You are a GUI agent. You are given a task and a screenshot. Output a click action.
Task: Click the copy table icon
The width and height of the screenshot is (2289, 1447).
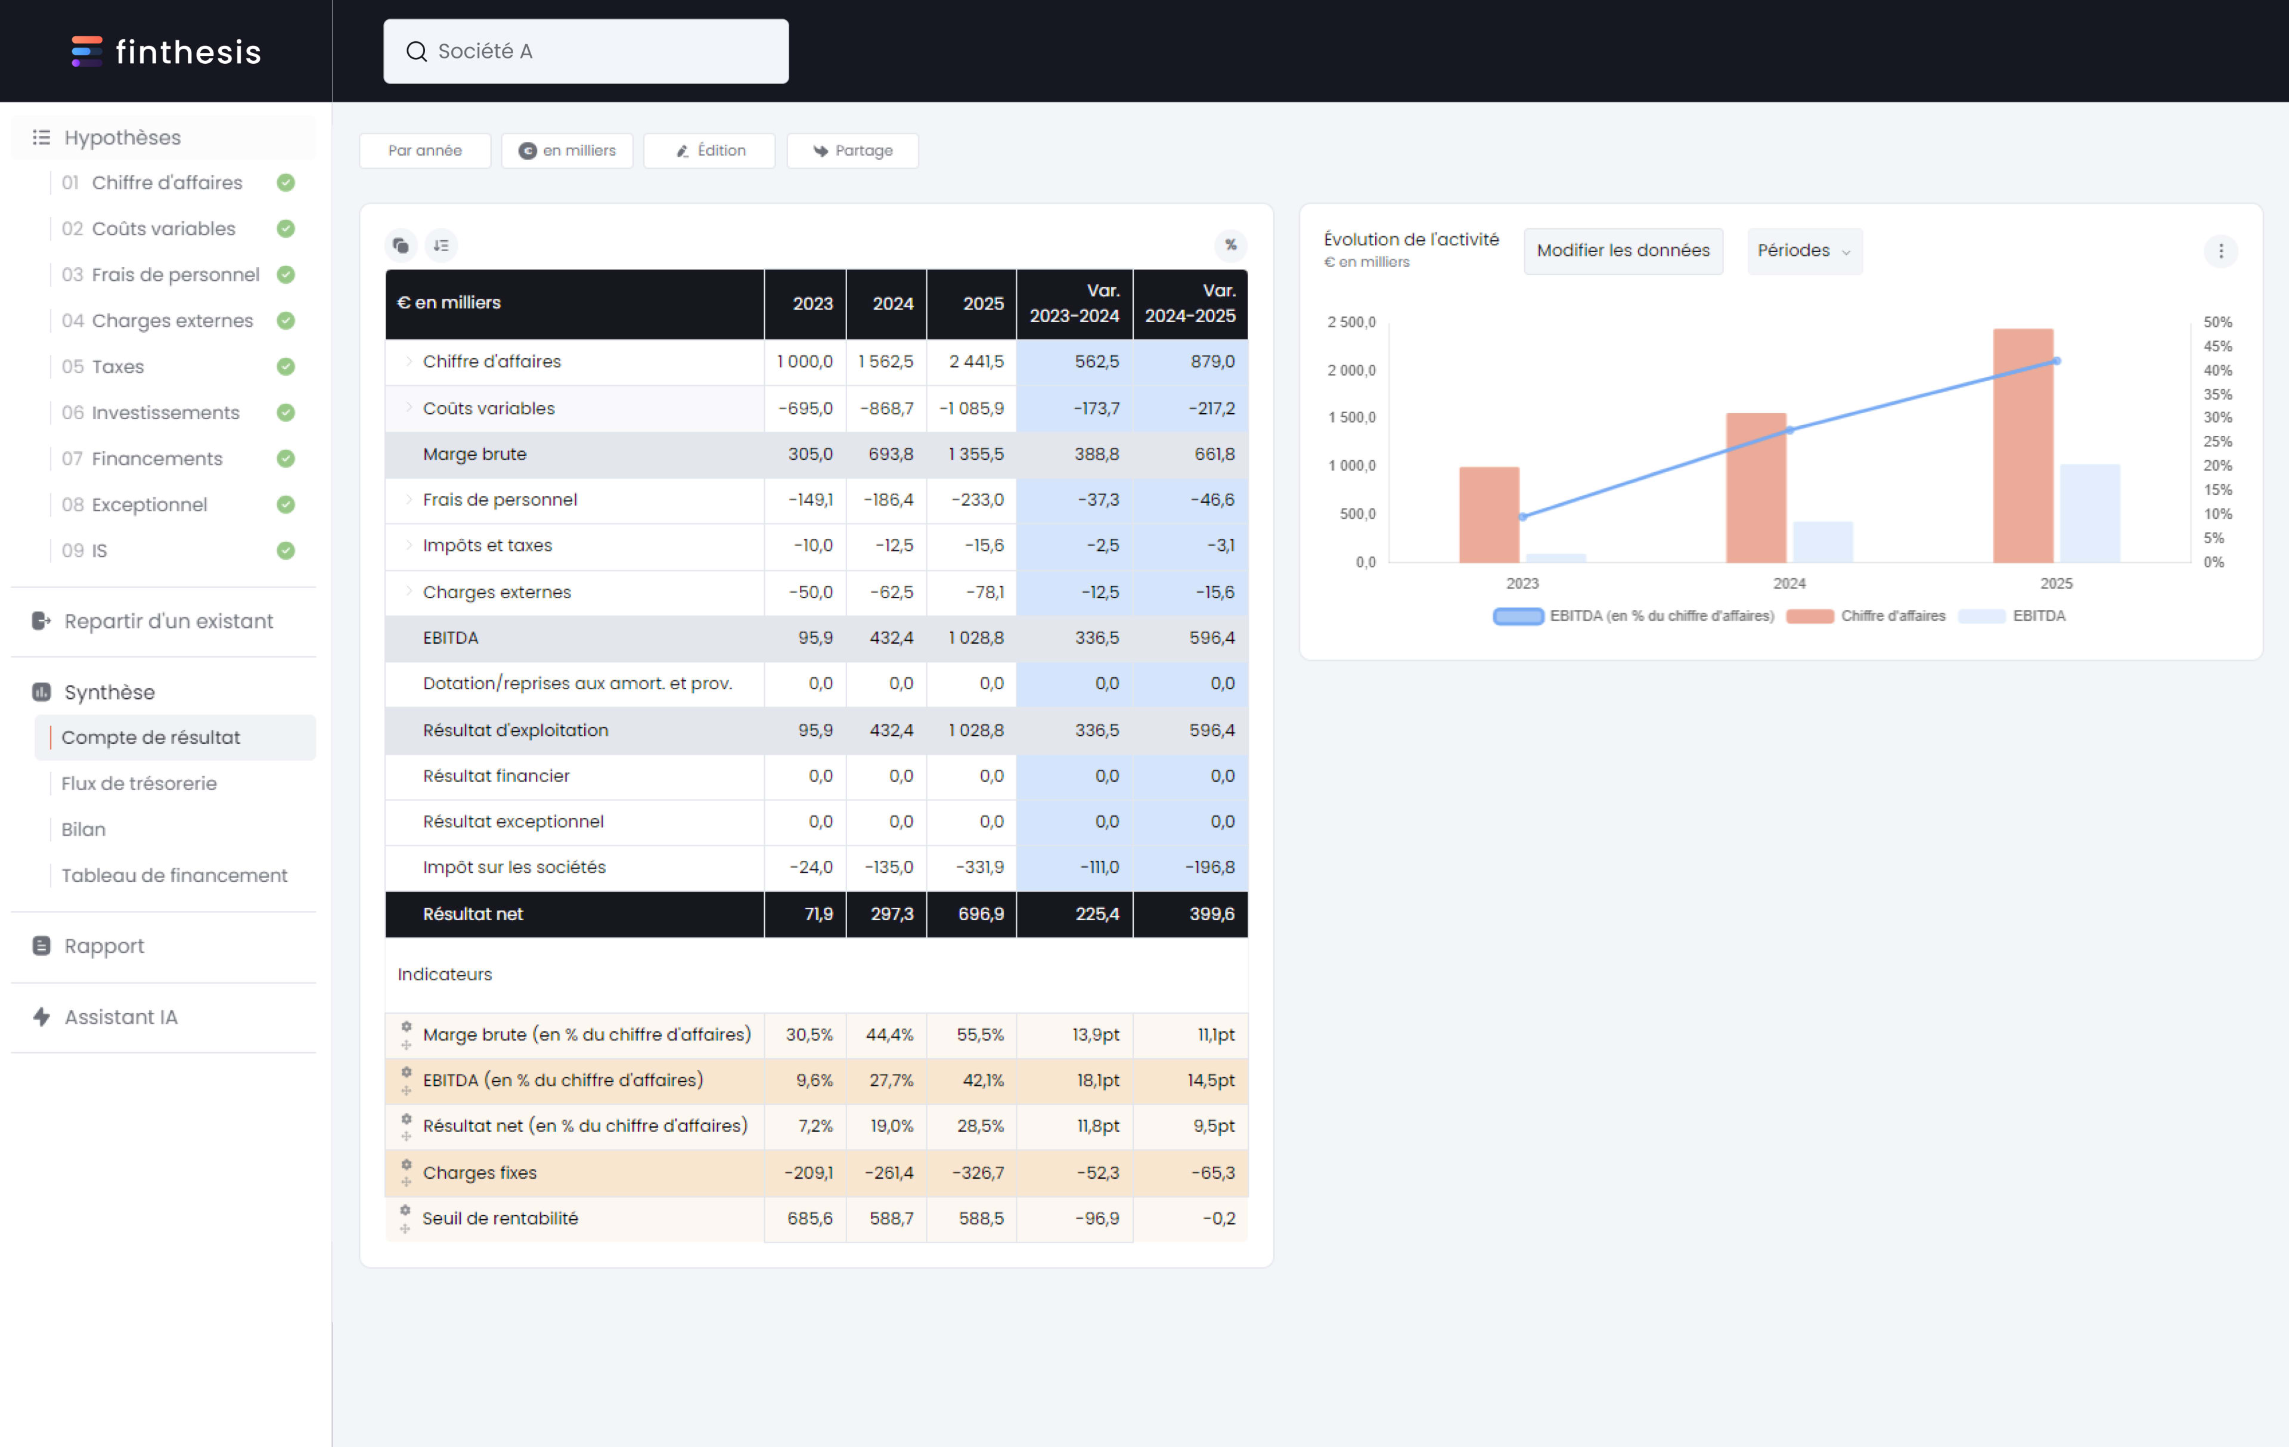pos(401,245)
